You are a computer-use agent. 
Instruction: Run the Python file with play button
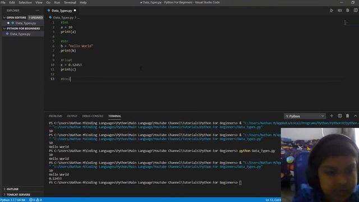point(332,11)
